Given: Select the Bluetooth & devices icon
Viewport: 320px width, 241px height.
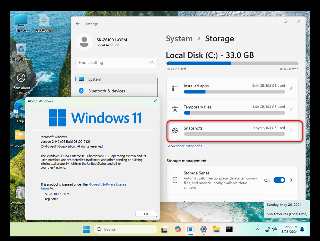Looking at the screenshot, I should tap(81, 91).
